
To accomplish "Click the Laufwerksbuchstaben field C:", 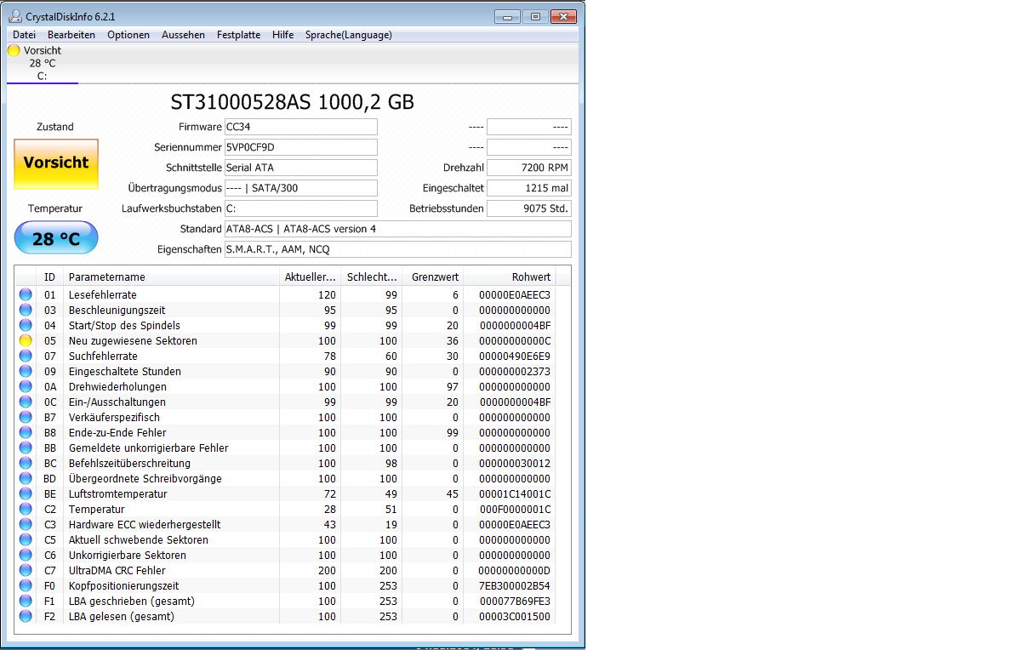I will pos(300,208).
